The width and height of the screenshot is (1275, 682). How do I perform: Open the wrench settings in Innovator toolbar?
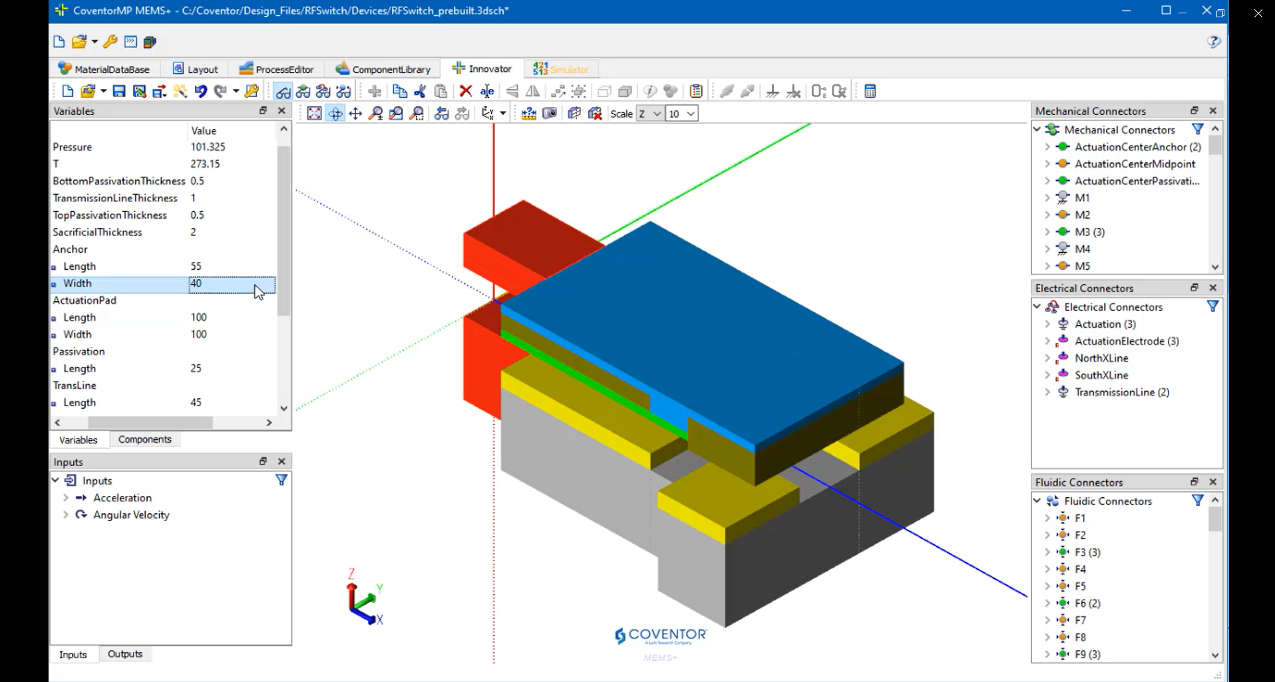[252, 91]
